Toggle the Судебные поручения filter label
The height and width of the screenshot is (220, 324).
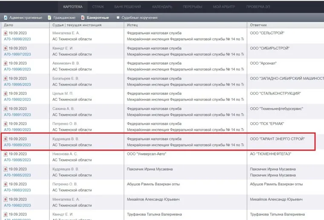click(x=139, y=18)
